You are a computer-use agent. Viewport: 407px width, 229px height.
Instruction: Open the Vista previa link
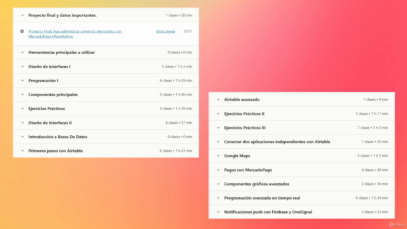click(x=165, y=31)
